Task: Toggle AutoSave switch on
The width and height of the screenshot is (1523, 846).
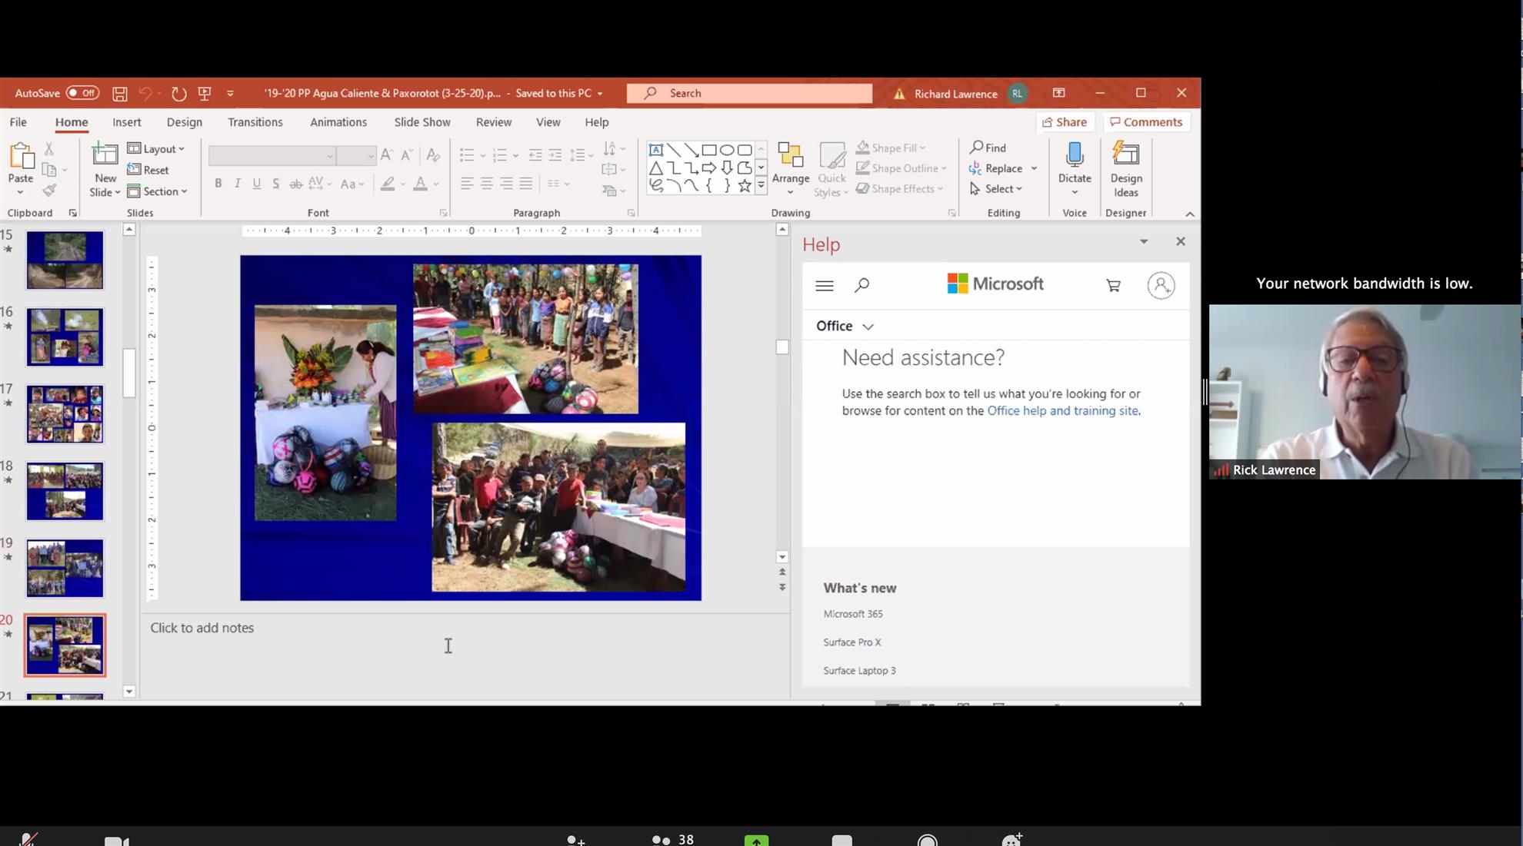Action: click(82, 93)
